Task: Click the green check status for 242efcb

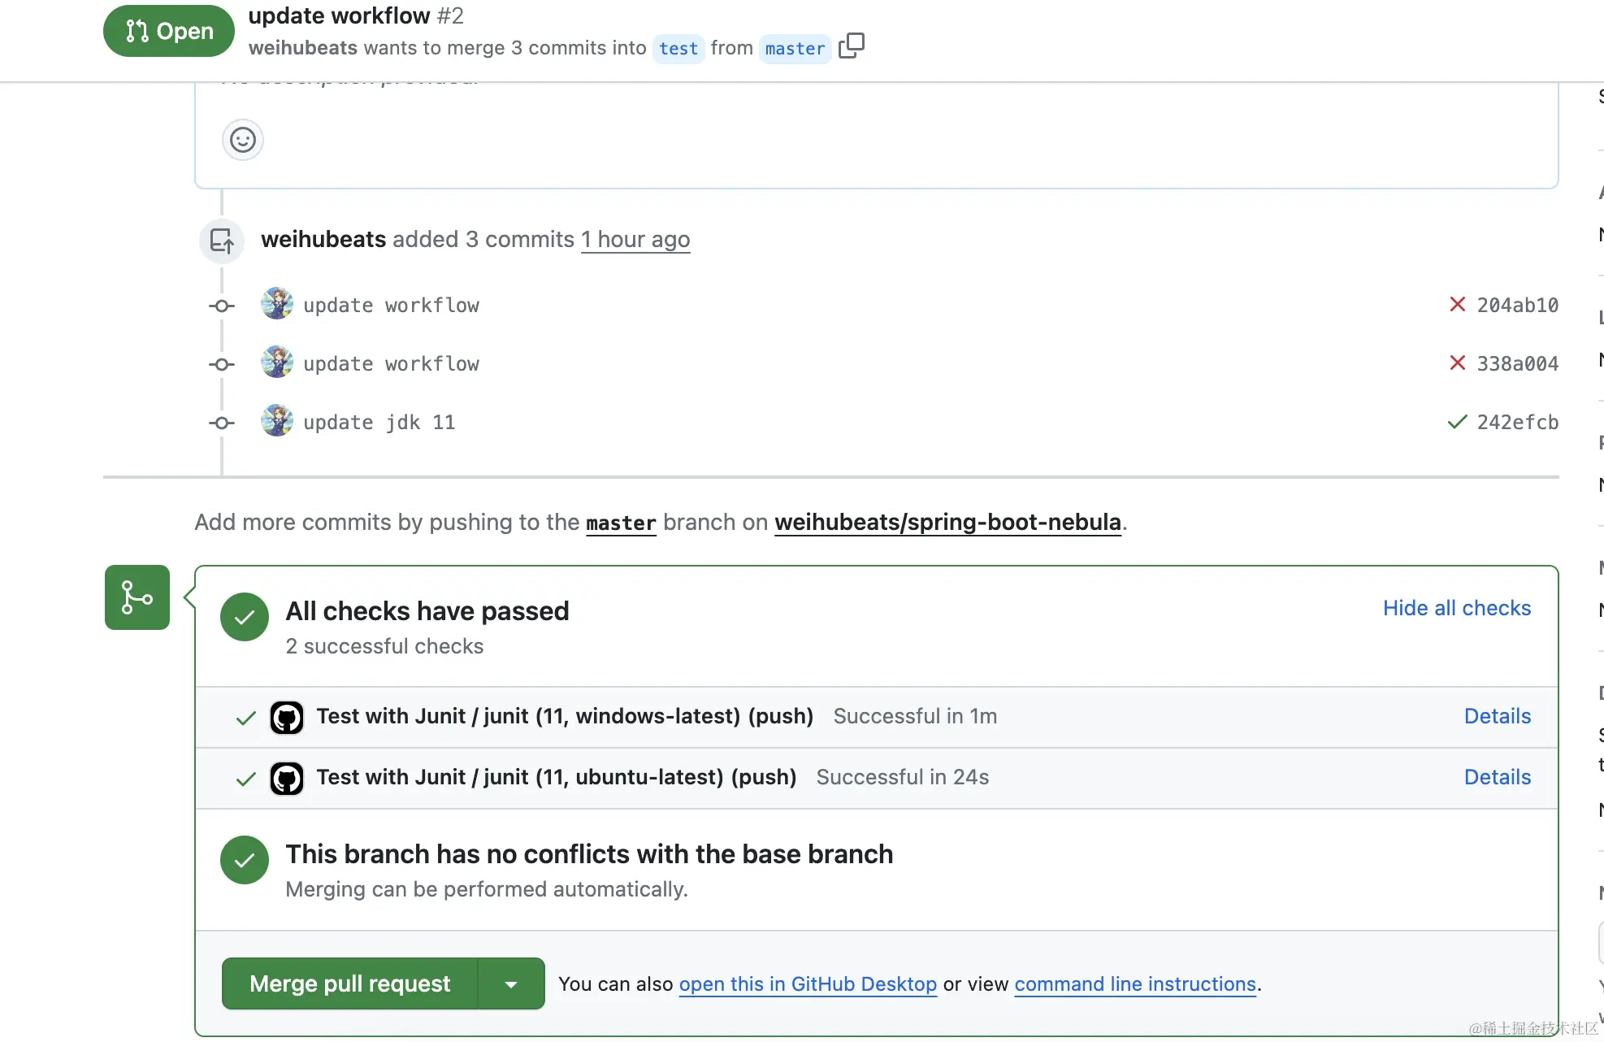Action: 1457,422
